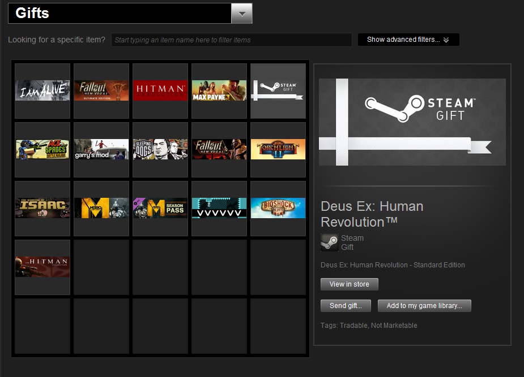Click the 'Deus Ex: Human Revolution™' title
The height and width of the screenshot is (377, 524).
[372, 214]
